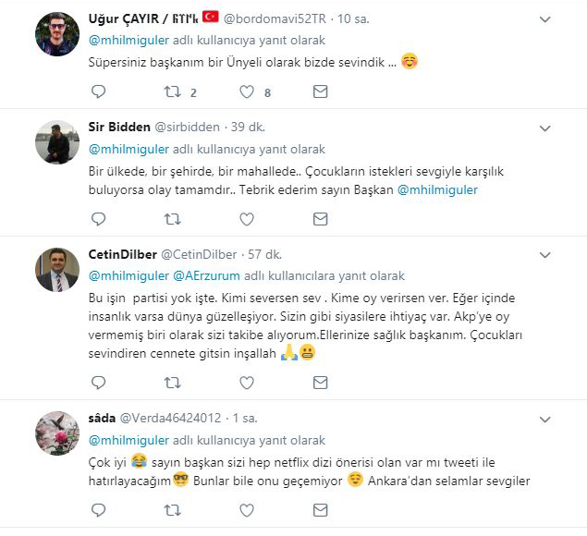This screenshot has height=536, width=587.
Task: Share Sir Bidden's tweet by envelope icon
Action: 321,219
